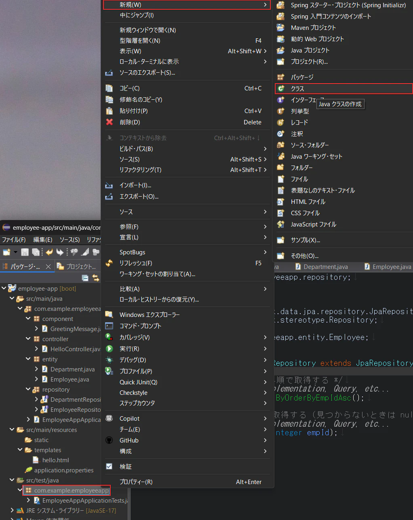
Task: Collapse the employee-app project node
Action: coord(4,288)
